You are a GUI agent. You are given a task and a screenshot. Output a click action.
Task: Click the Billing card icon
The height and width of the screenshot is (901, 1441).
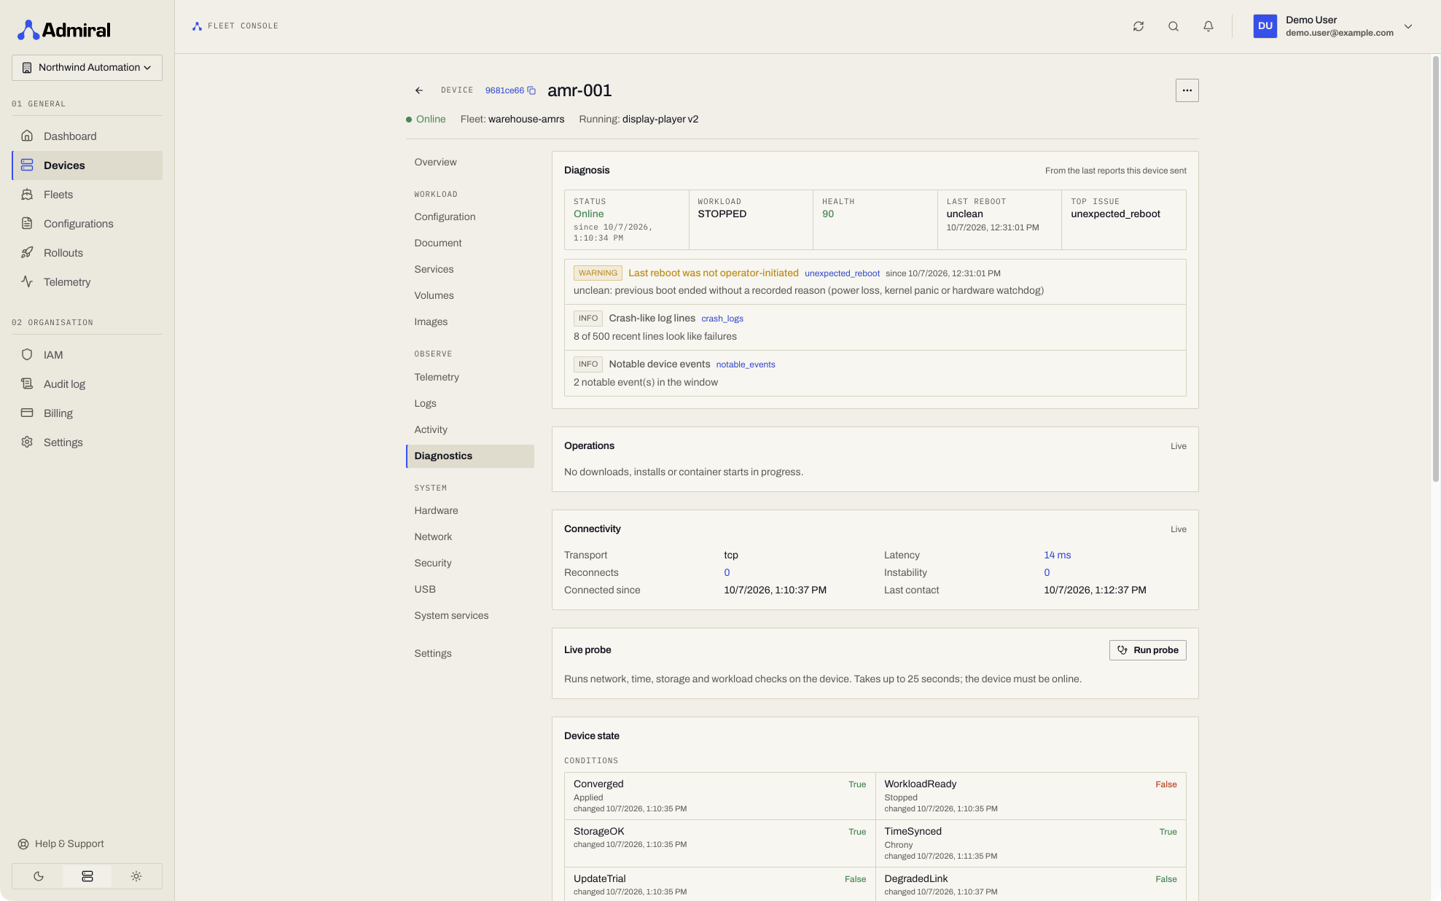[27, 413]
